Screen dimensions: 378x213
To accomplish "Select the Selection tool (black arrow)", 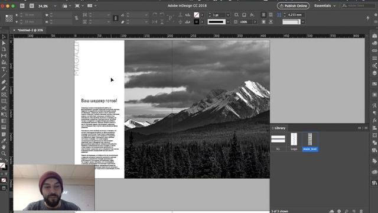I will [x=4, y=37].
